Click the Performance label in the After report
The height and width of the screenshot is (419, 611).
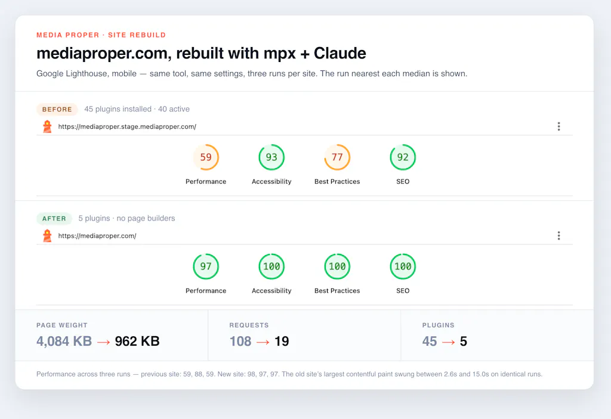click(206, 290)
